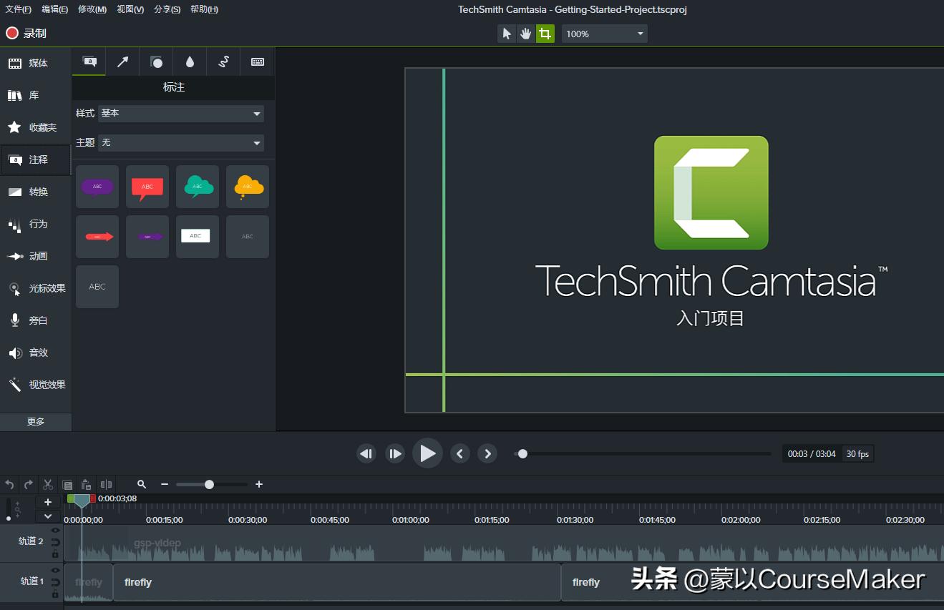Click the split clip icon on timeline
This screenshot has height=610, width=944.
(x=106, y=484)
